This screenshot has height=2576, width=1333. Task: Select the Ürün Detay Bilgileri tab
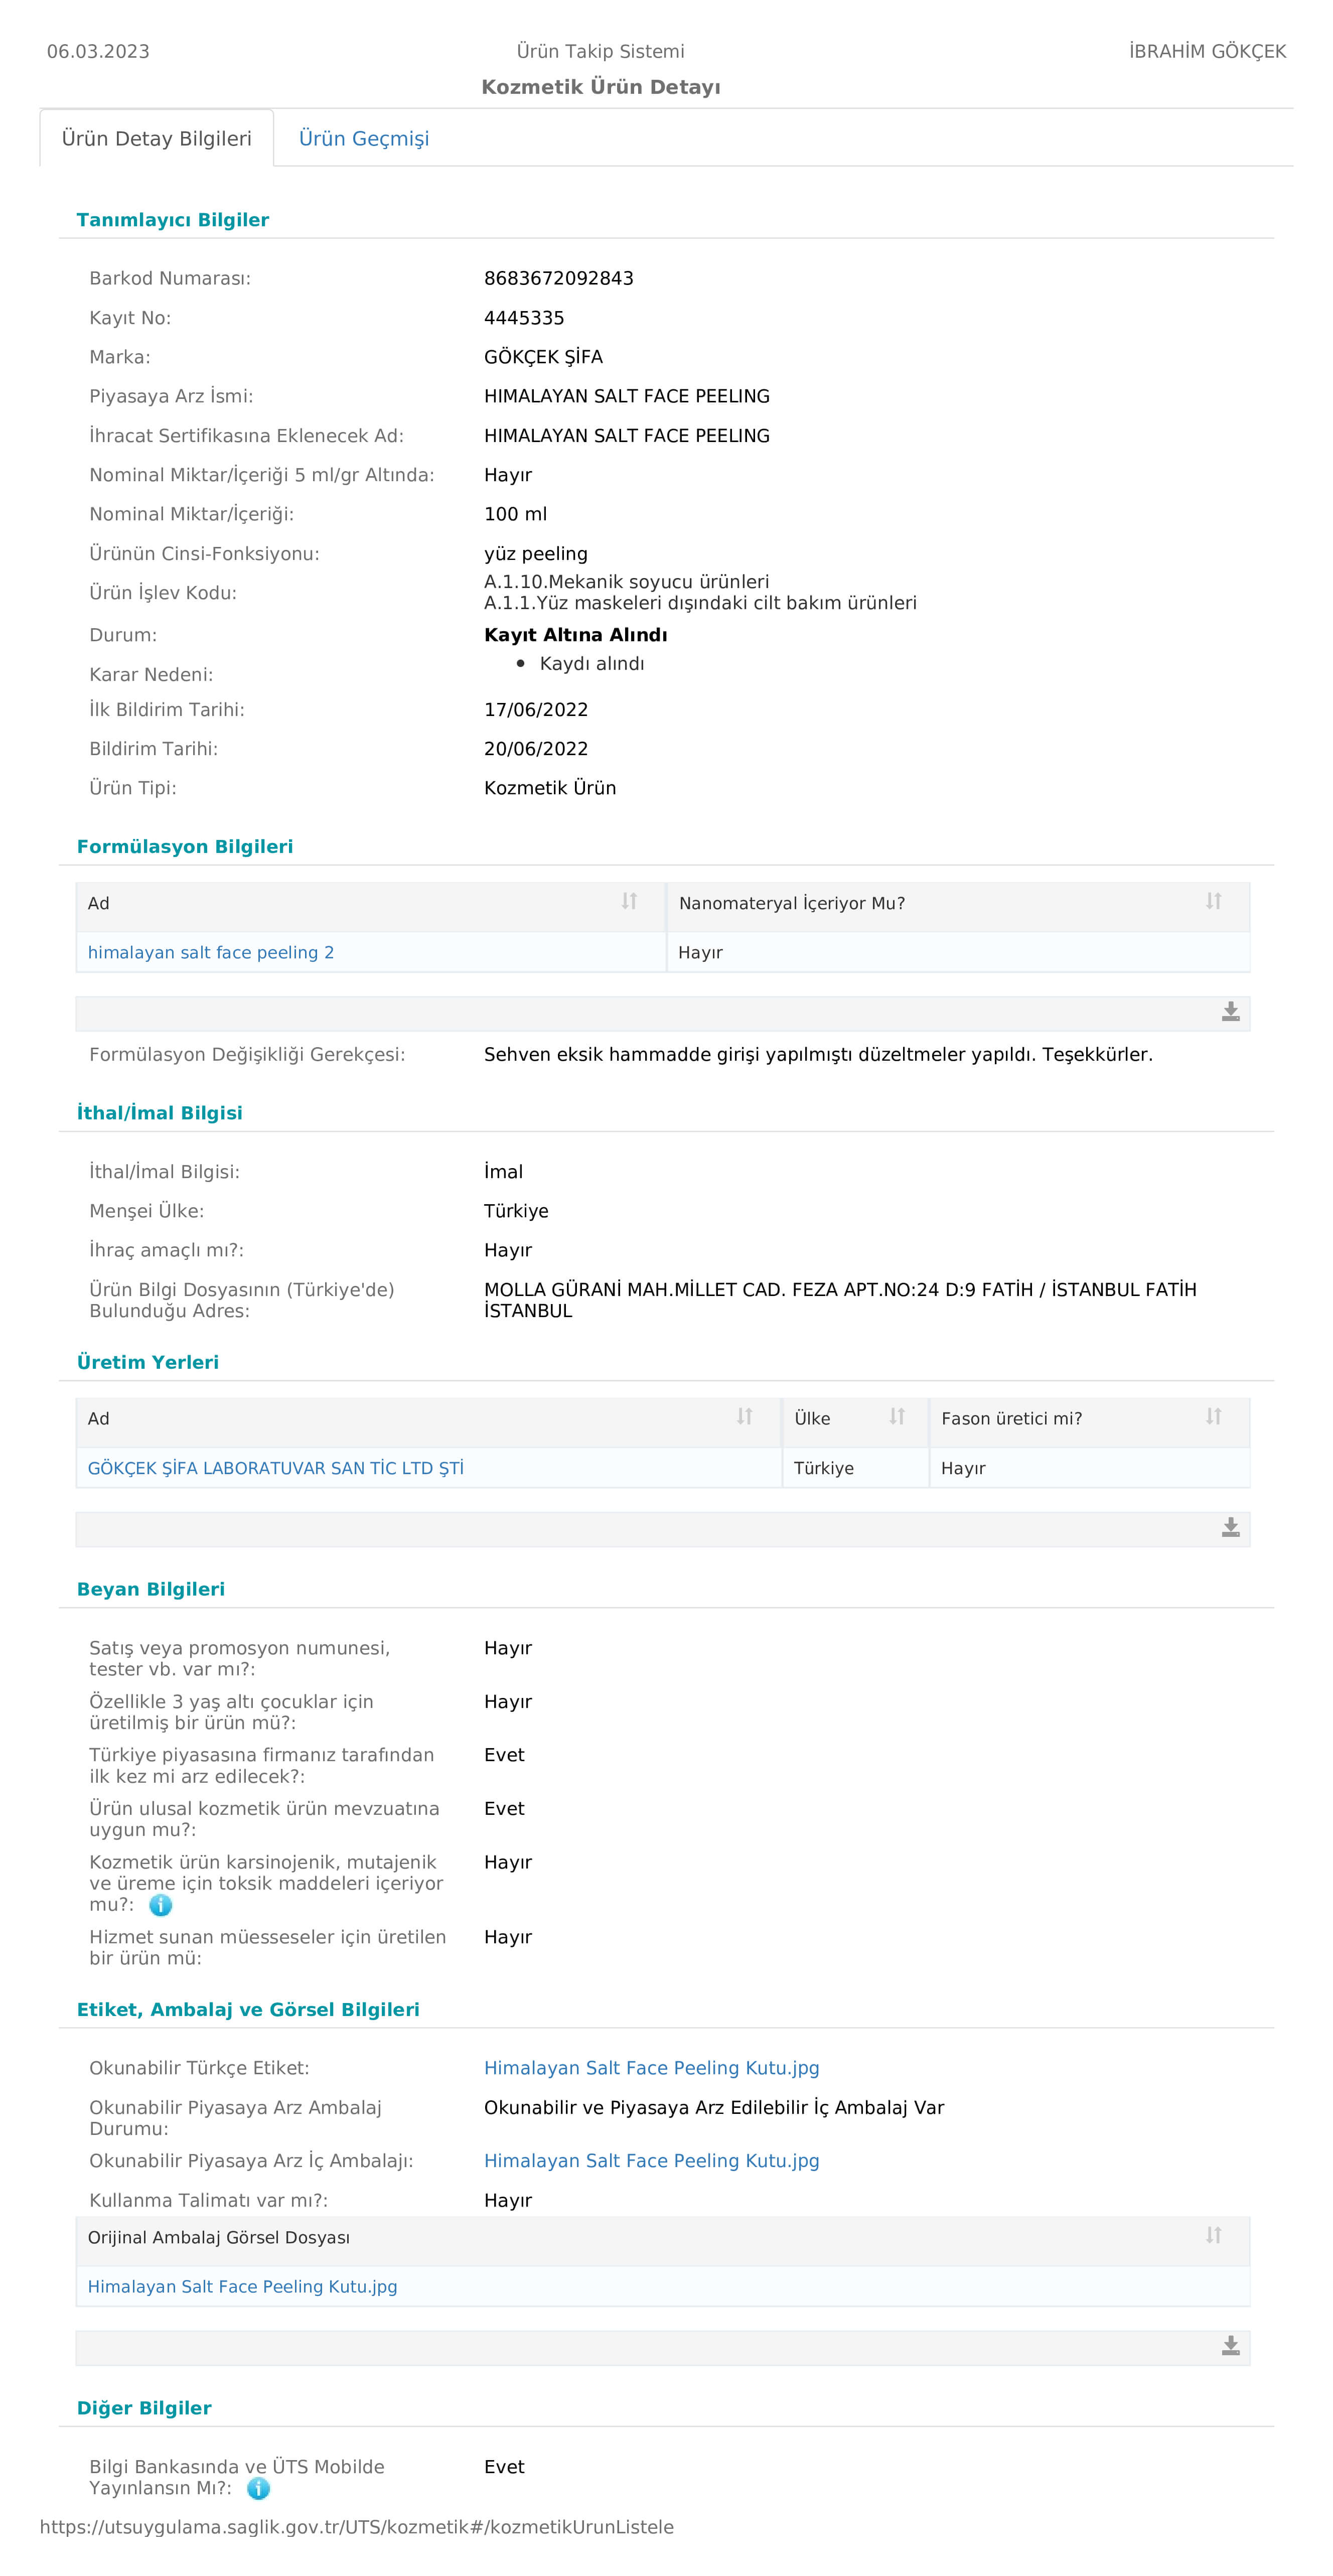[157, 139]
